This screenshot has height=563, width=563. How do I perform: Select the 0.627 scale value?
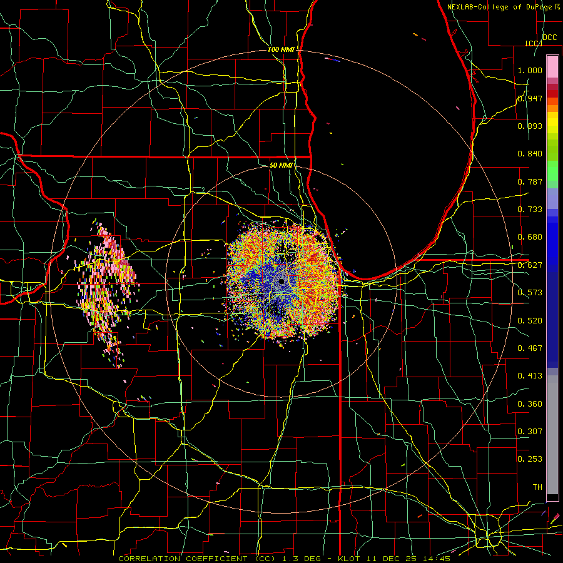530,265
